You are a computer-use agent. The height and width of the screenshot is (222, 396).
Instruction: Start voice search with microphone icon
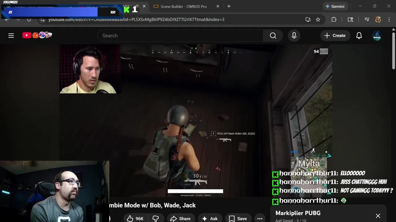pos(294,36)
